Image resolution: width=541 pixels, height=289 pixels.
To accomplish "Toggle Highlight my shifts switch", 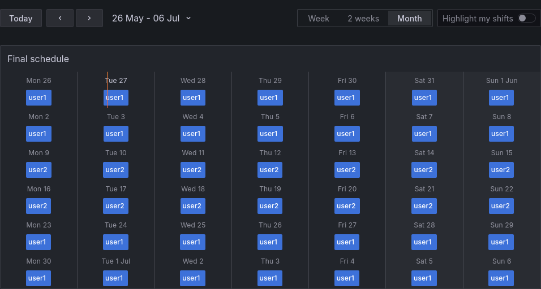I will click(526, 18).
